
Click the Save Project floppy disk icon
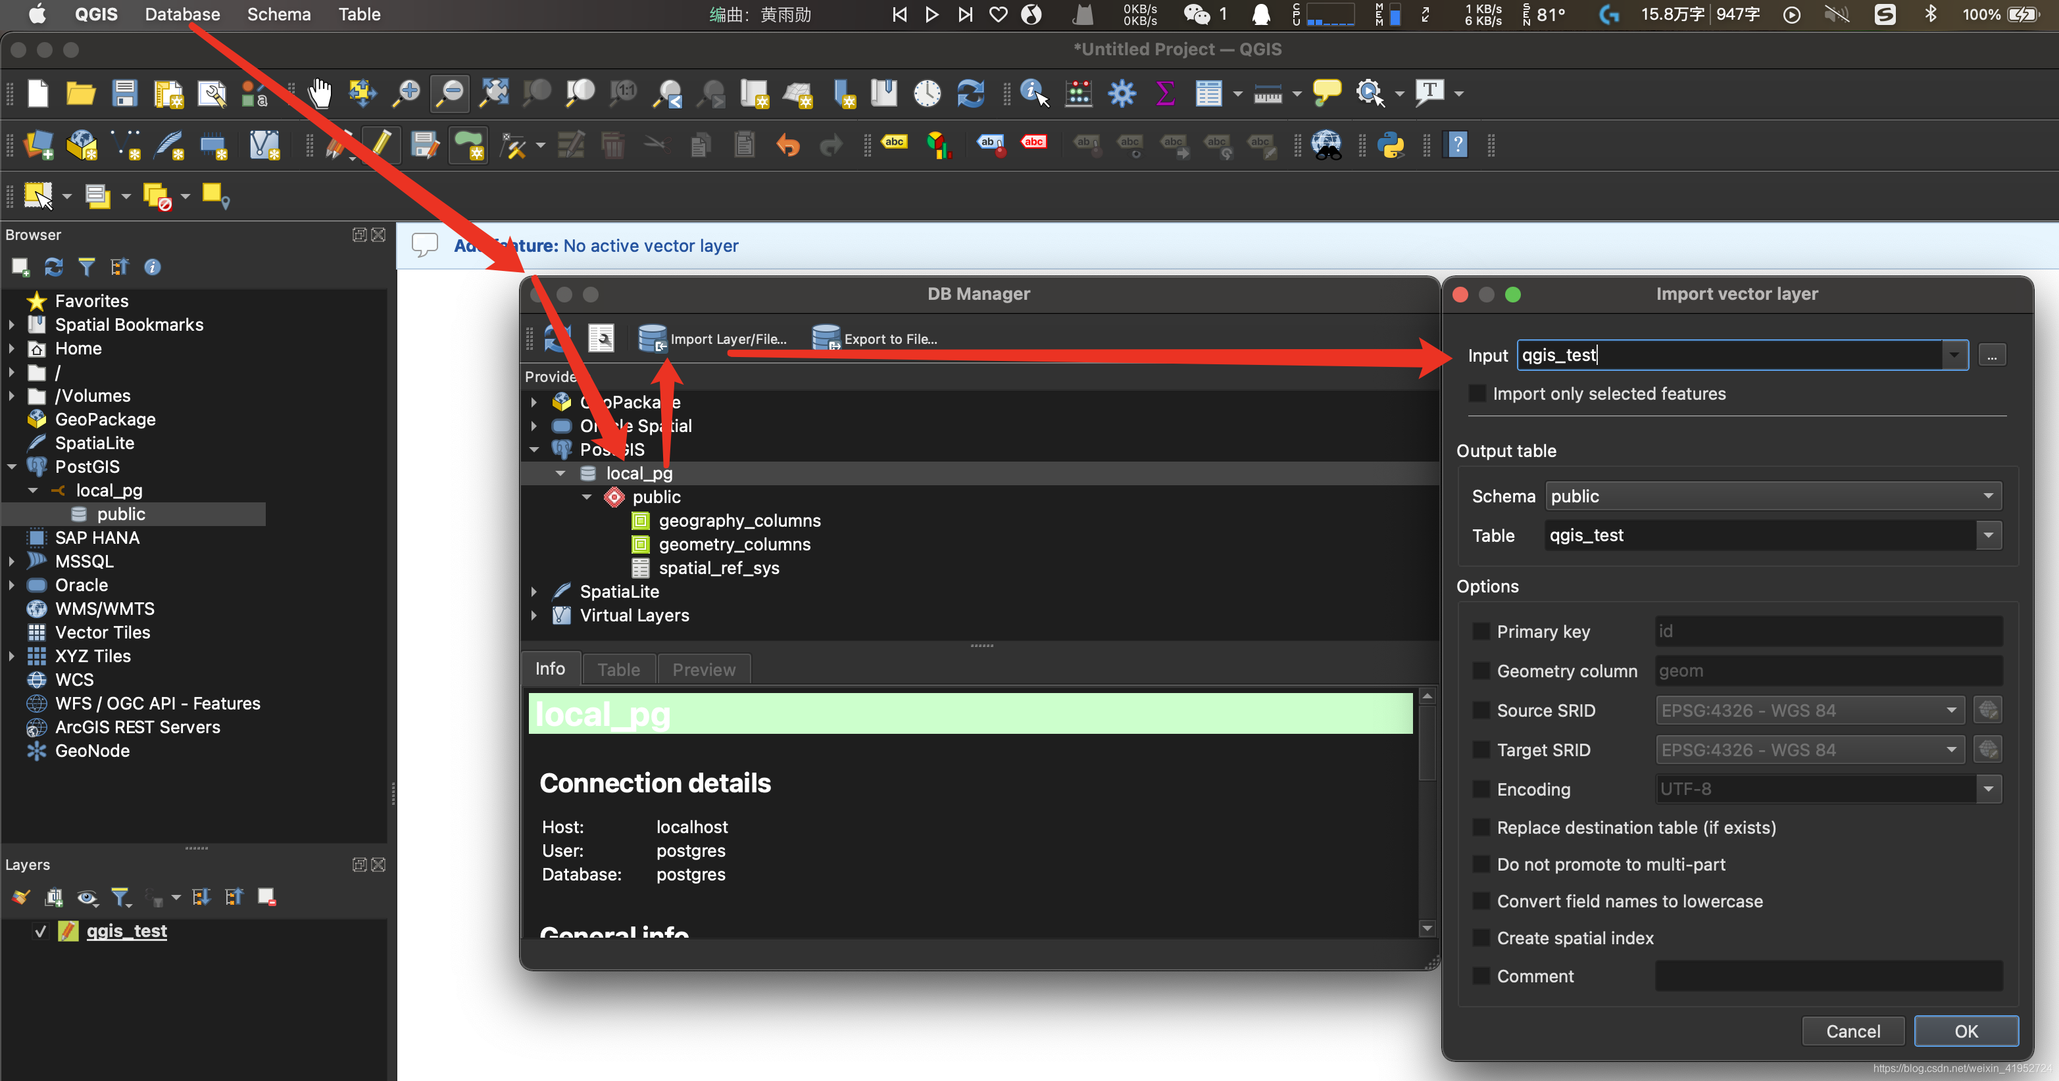click(125, 93)
